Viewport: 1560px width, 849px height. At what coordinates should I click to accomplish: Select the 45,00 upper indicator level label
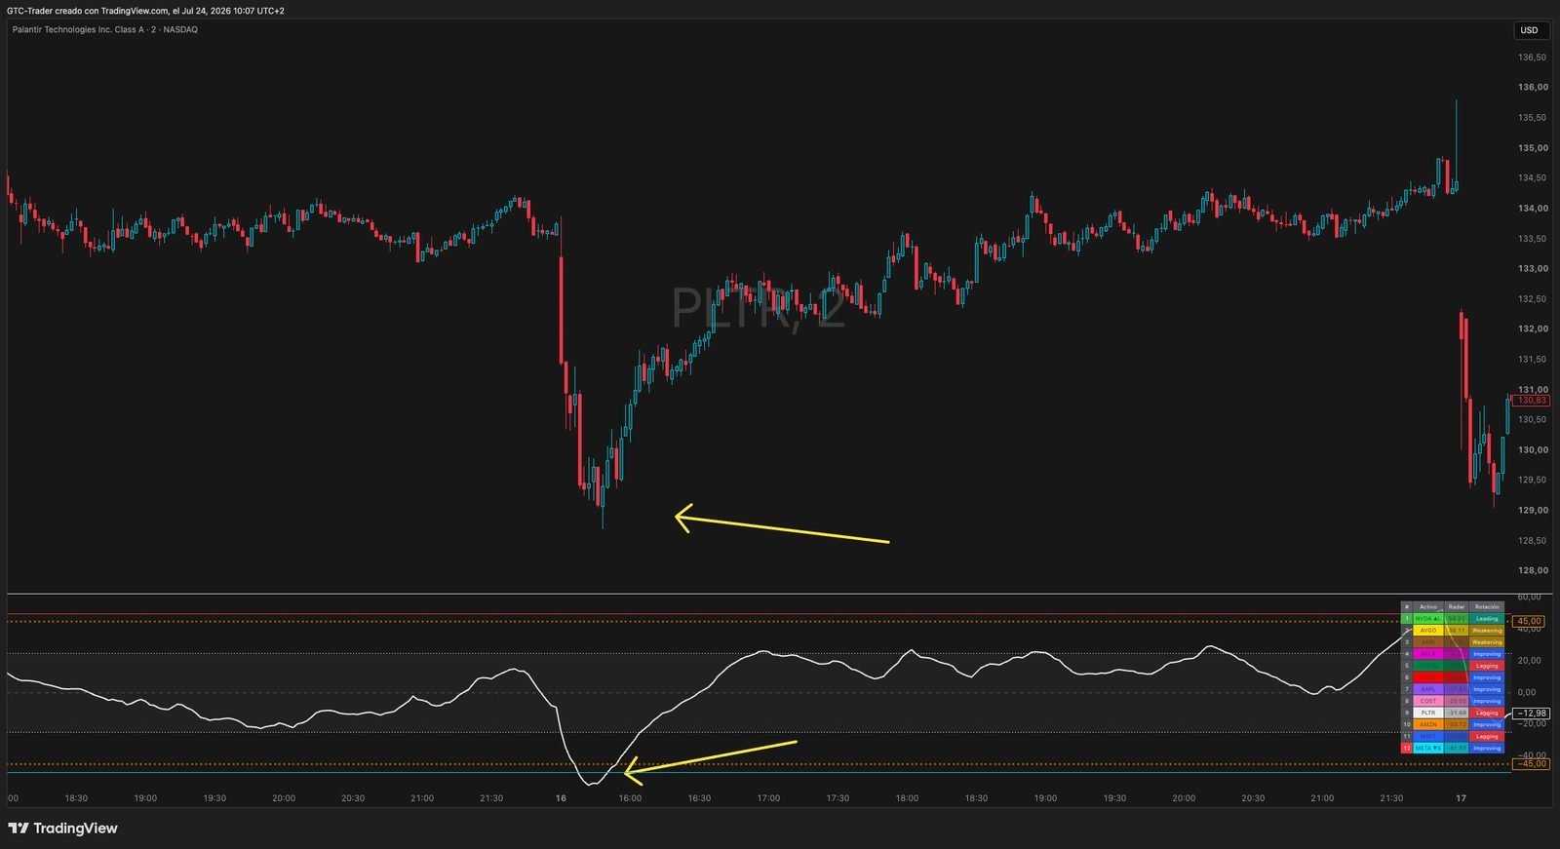pyautogui.click(x=1528, y=621)
